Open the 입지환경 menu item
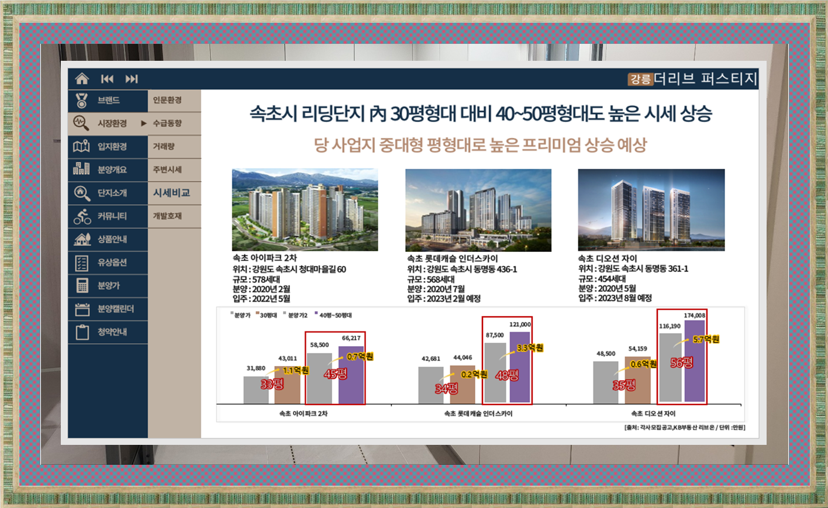This screenshot has width=828, height=508. pos(108,147)
